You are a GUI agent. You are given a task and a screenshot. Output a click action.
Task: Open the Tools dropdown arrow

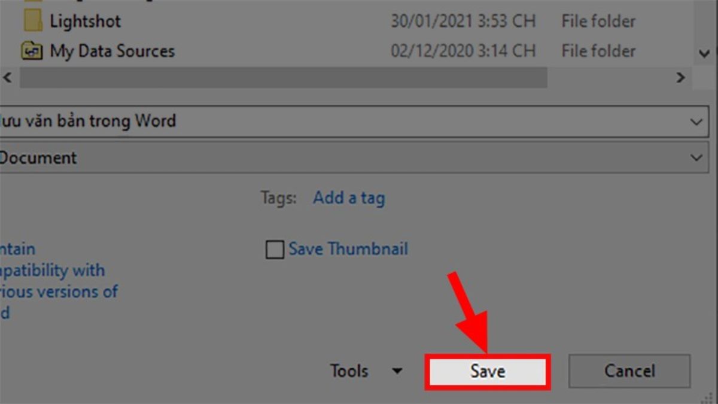(397, 371)
